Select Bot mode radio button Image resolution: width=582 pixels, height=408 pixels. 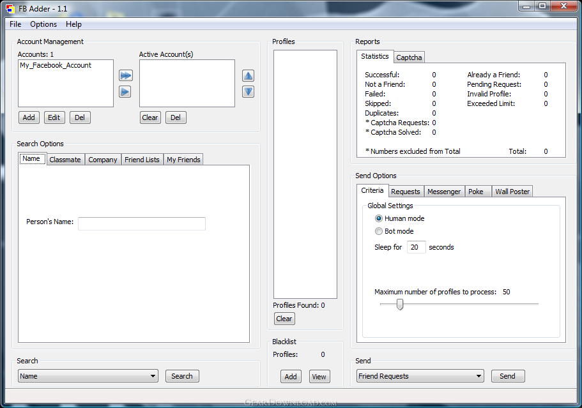tap(379, 231)
